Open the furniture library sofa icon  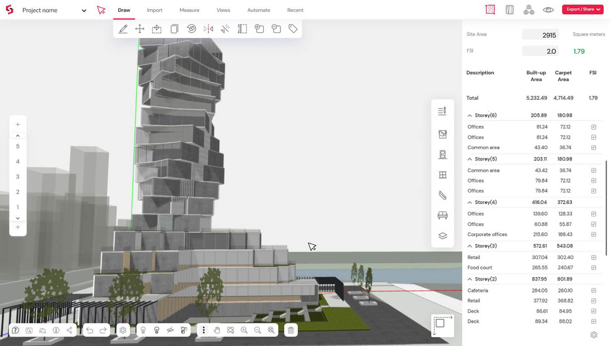point(442,215)
